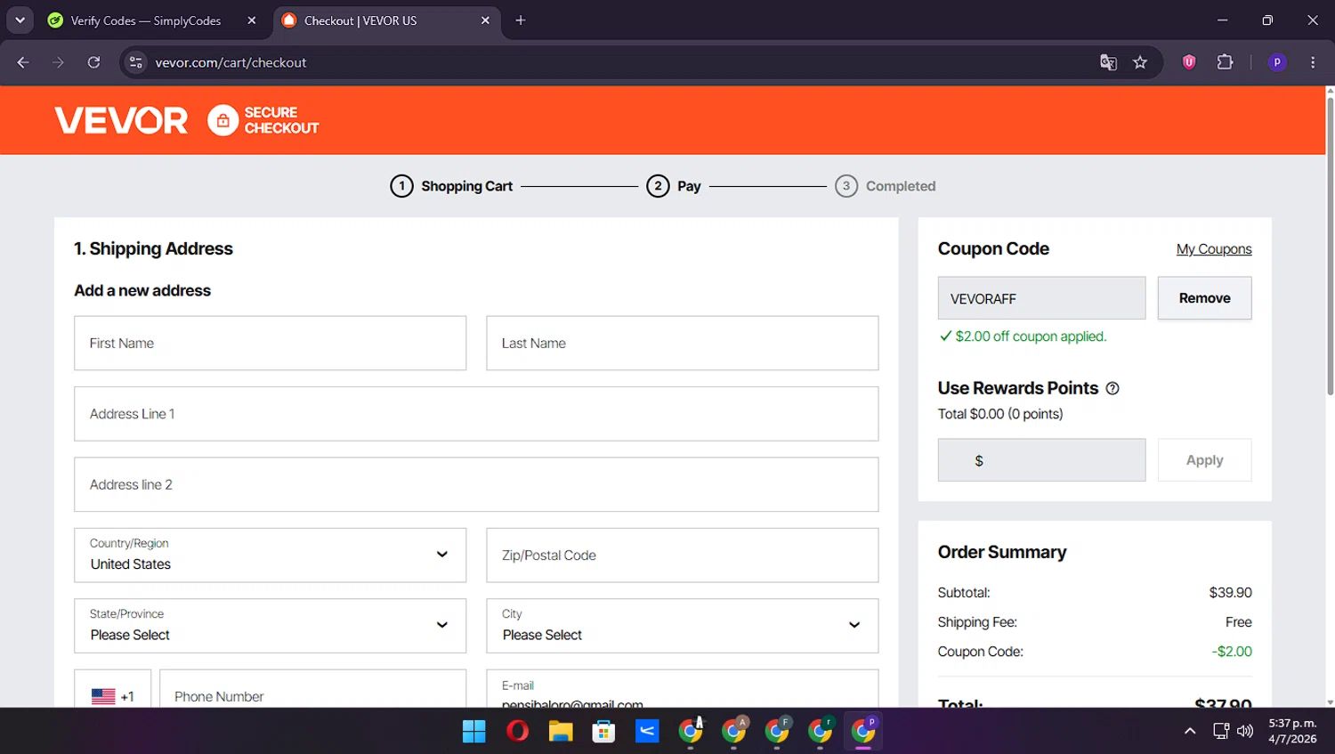Click the coupon code field showing VEVORAFF
Viewport: 1335px width, 754px height.
pyautogui.click(x=1041, y=298)
